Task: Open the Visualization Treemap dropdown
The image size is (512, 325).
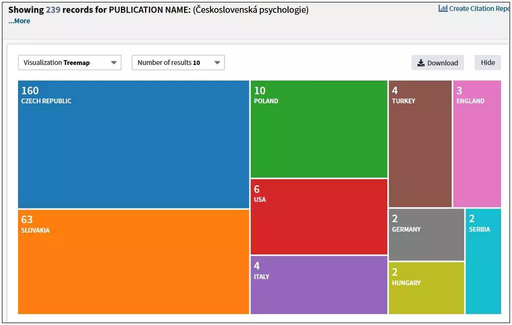Action: point(69,62)
